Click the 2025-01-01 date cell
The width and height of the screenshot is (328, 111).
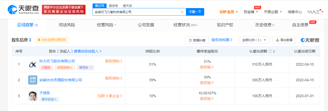click(x=305, y=96)
